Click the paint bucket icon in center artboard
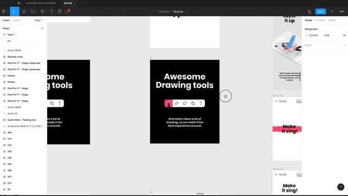The height and width of the screenshot is (196, 348). click(192, 103)
